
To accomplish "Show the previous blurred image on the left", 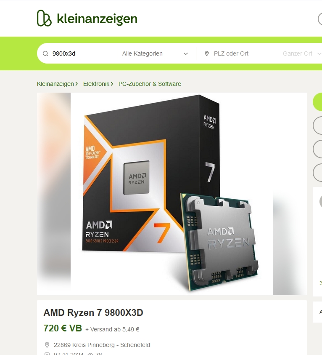I will (x=54, y=194).
